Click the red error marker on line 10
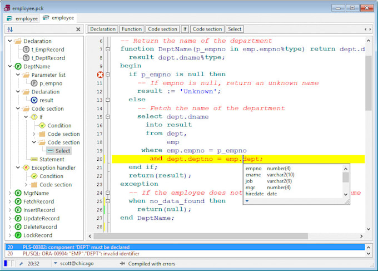 click(100, 75)
